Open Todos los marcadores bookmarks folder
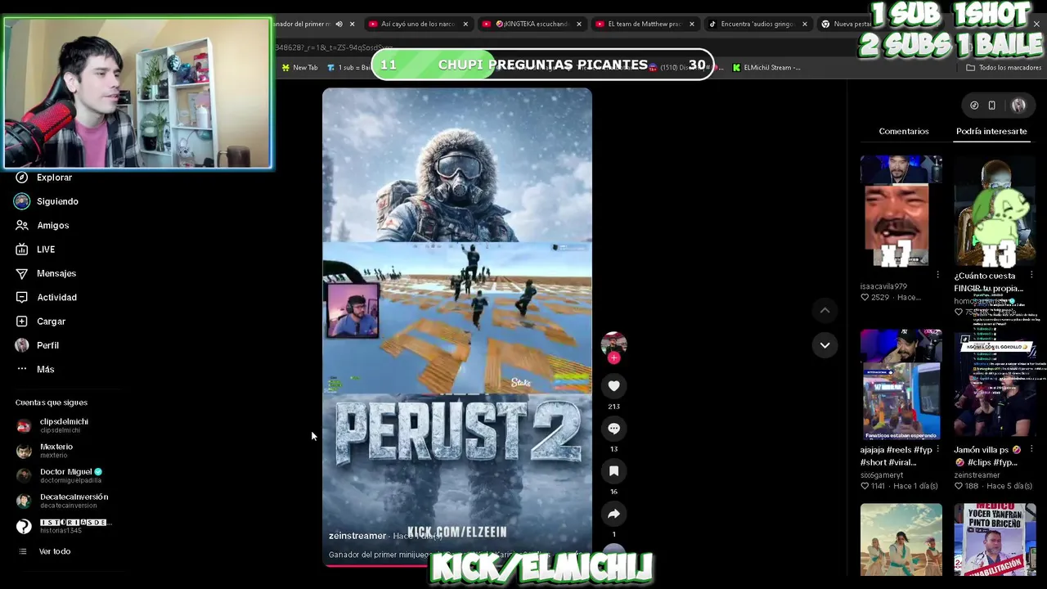Image resolution: width=1047 pixels, height=589 pixels. click(x=1003, y=68)
